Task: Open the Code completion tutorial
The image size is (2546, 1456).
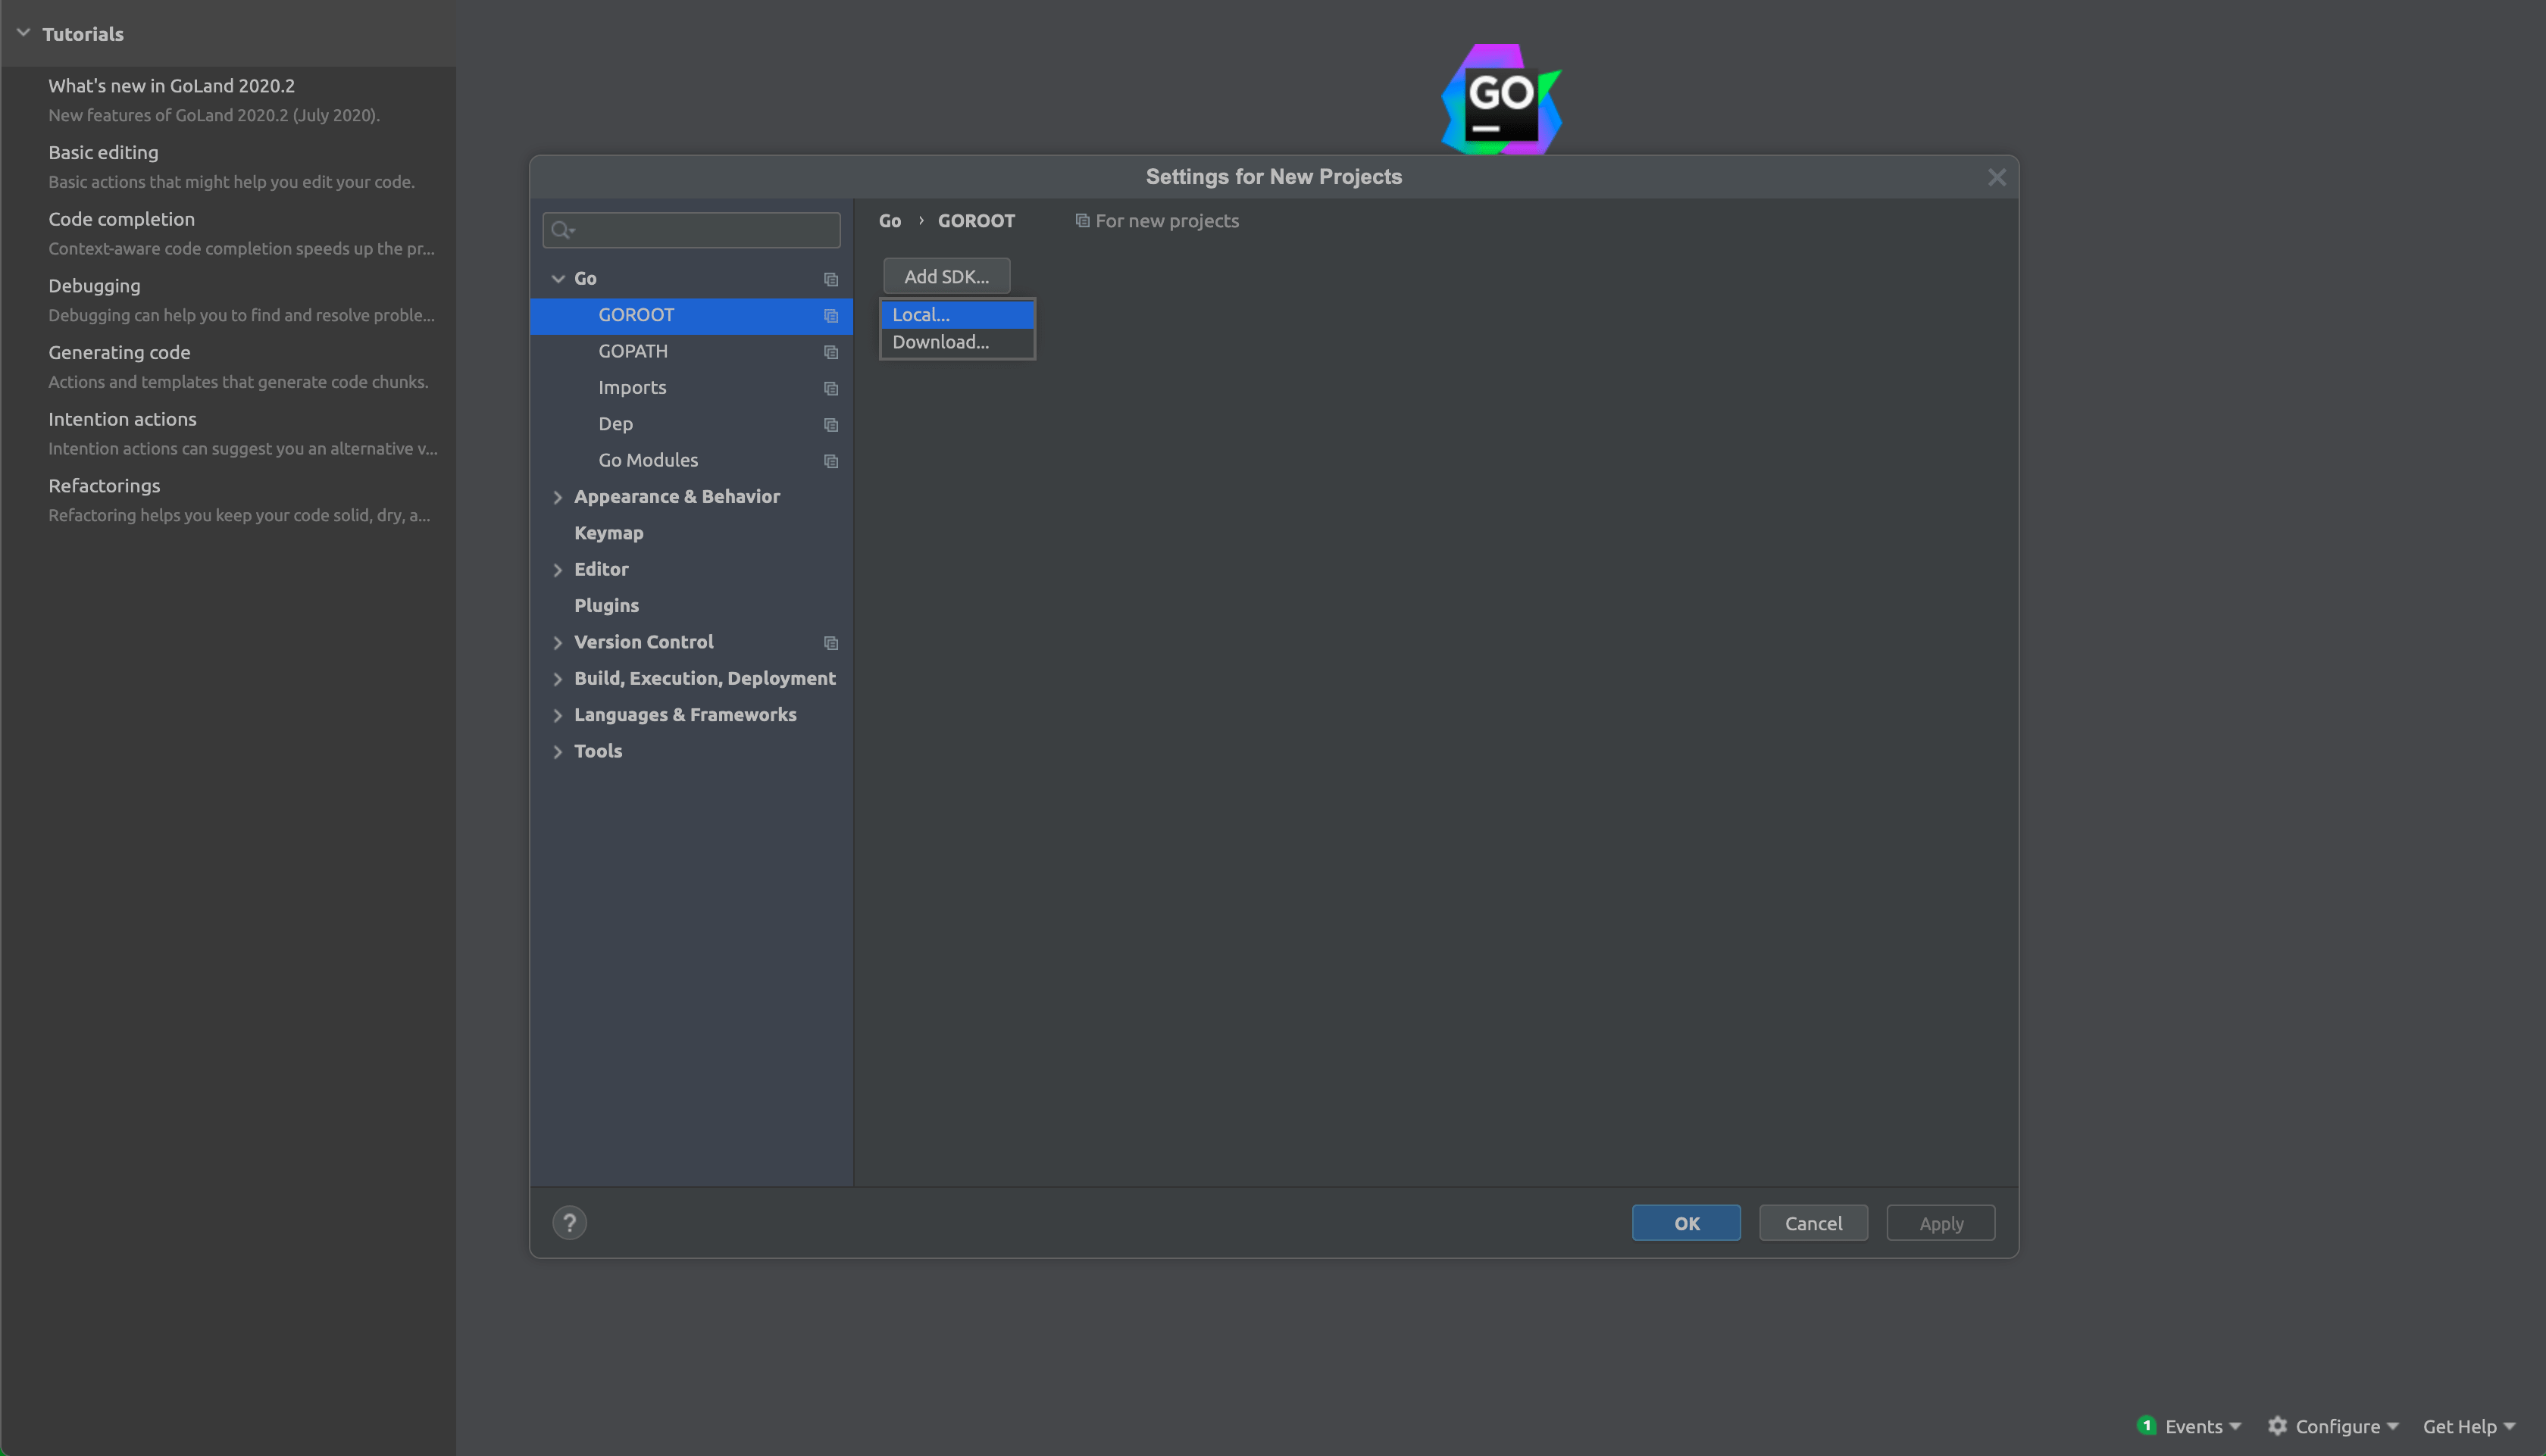Action: pos(121,219)
